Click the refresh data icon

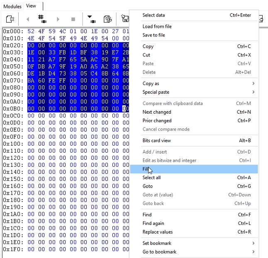[108, 19]
